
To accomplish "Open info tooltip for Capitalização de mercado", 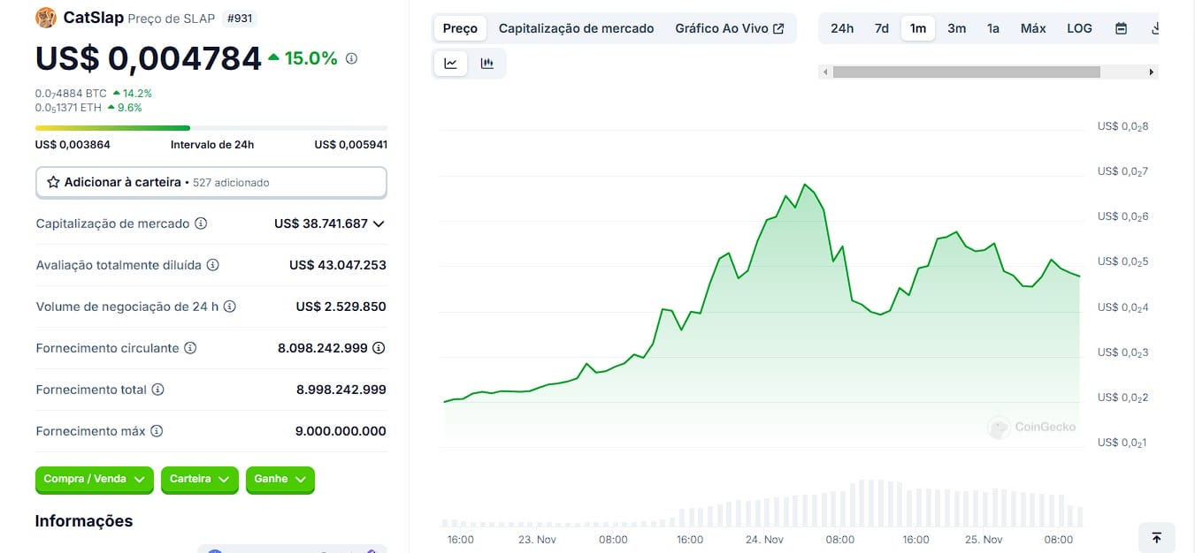I will [x=201, y=223].
